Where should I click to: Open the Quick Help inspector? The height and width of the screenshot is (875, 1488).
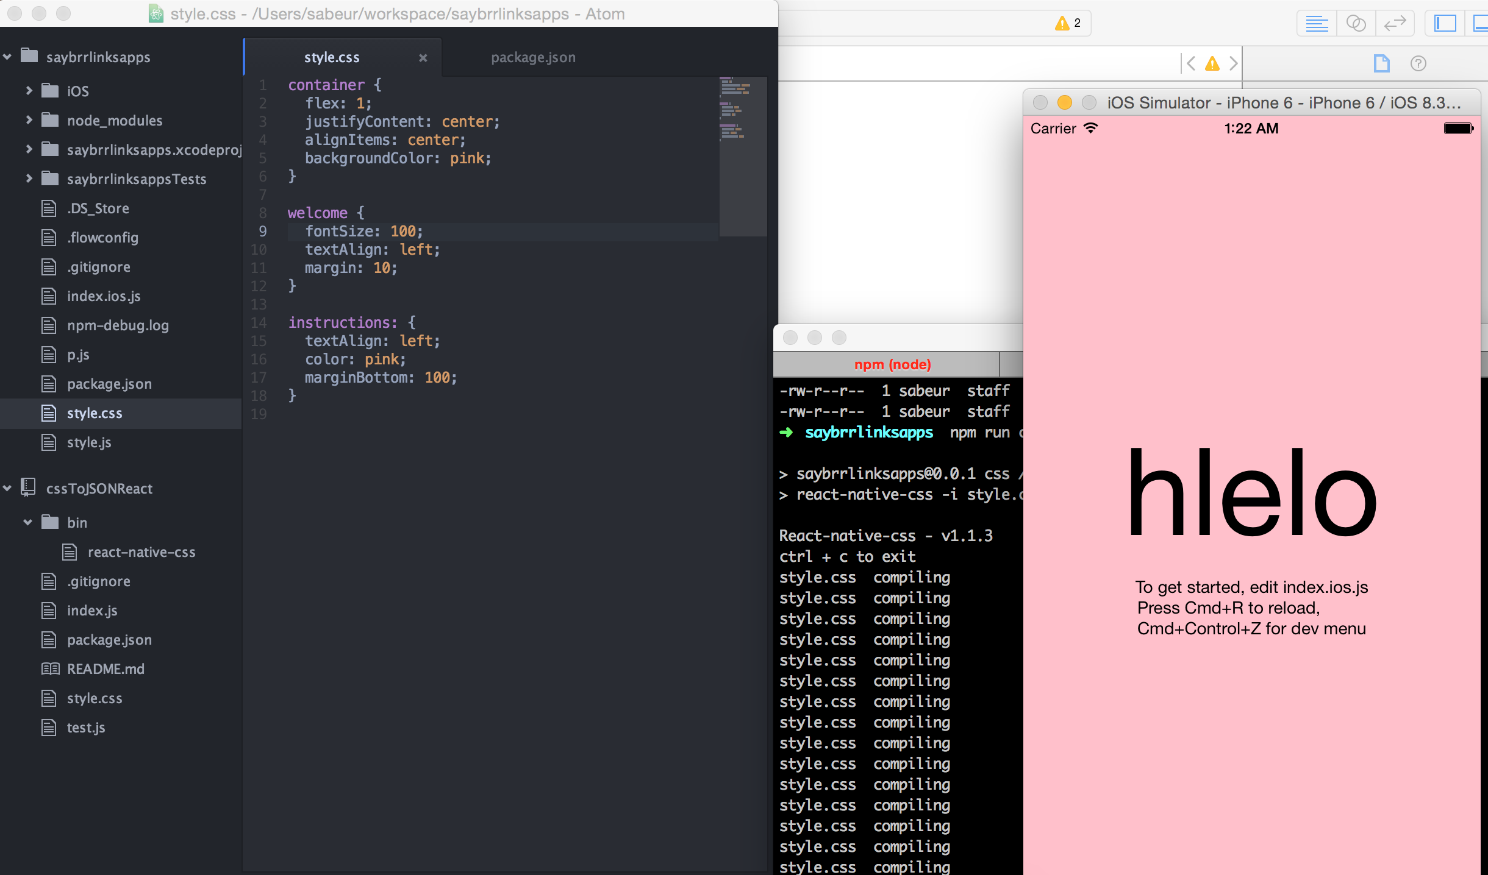coord(1418,63)
